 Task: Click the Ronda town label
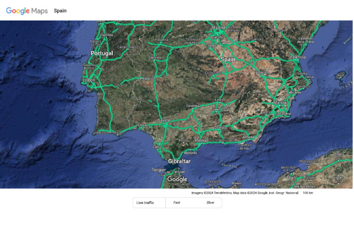click(x=183, y=140)
